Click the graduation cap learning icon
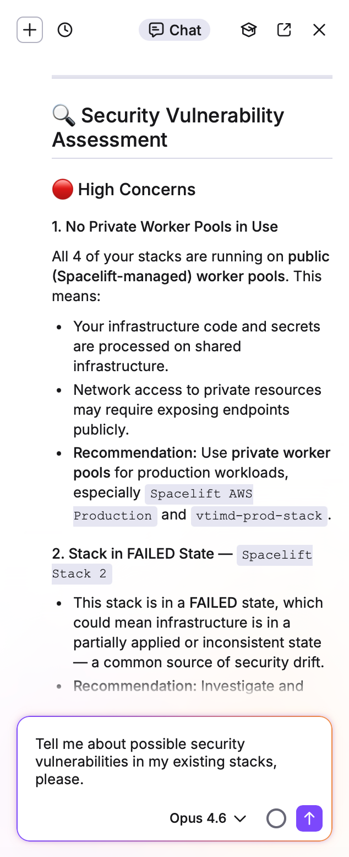The image size is (349, 857). pyautogui.click(x=249, y=30)
